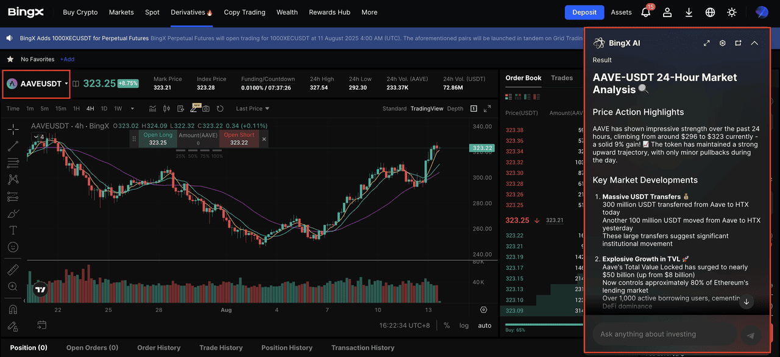Image resolution: width=780 pixels, height=357 pixels.
Task: Expand the chart to fullscreen
Action: [487, 108]
